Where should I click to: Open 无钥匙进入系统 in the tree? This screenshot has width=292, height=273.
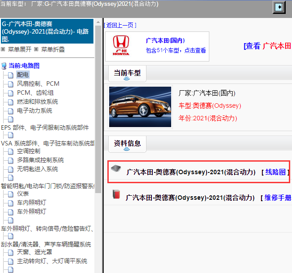(37, 169)
